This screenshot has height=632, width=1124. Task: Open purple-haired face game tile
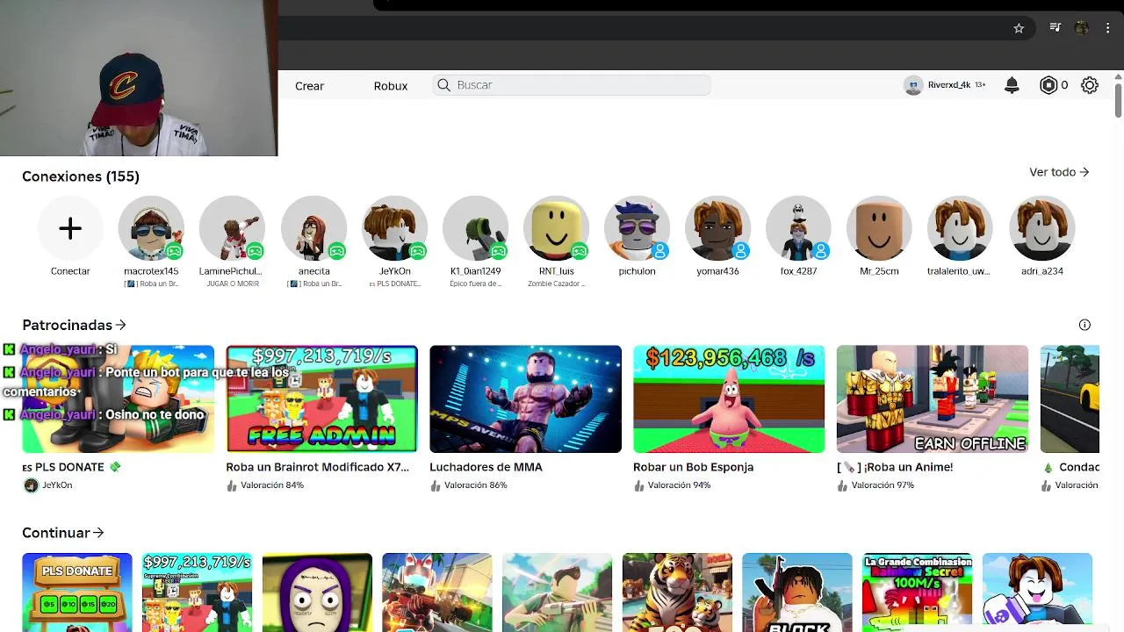point(317,592)
